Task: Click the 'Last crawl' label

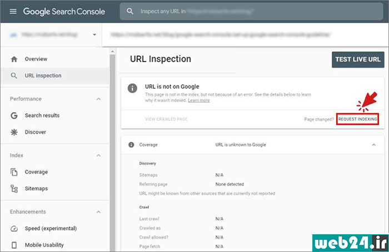Action: 149,219
